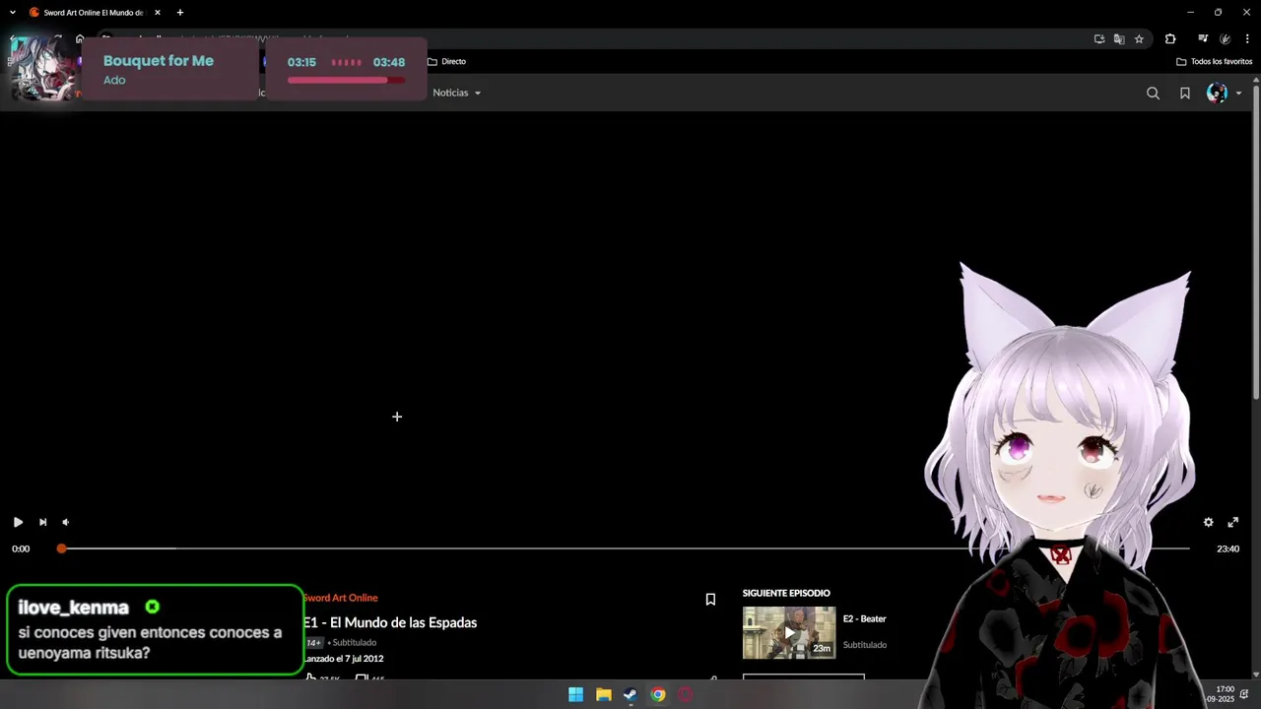Select the Sword Art Online tab
The width and height of the screenshot is (1261, 709).
pos(95,13)
